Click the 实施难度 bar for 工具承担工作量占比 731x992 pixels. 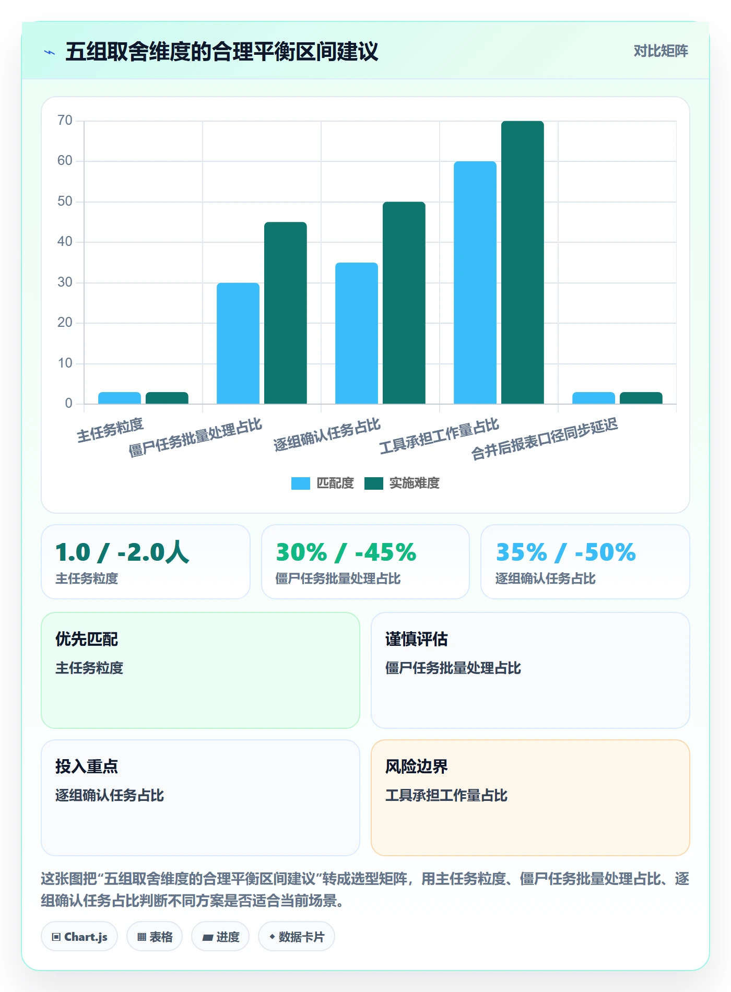click(x=523, y=262)
